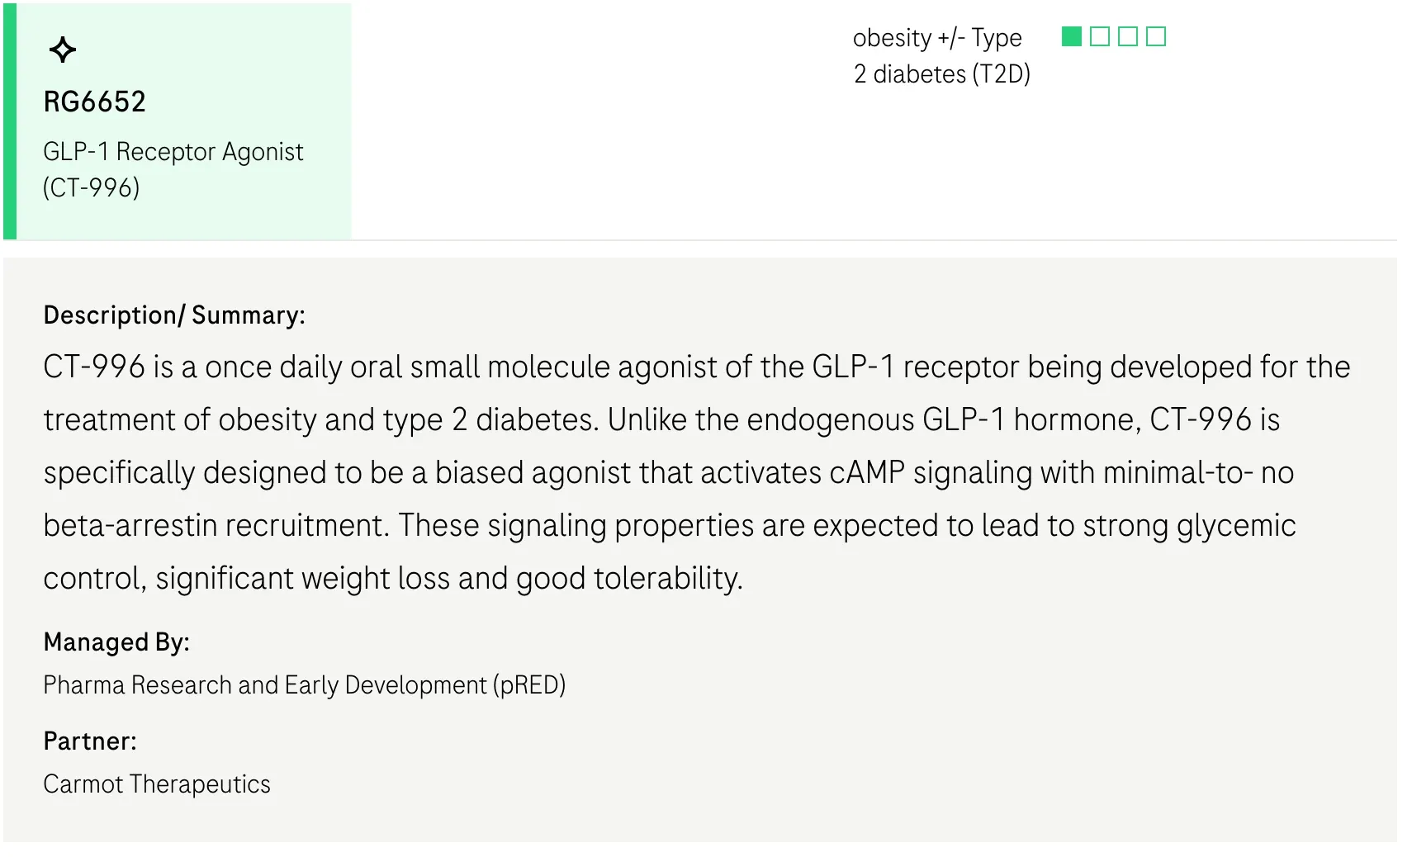This screenshot has width=1412, height=857.
Task: Open the Carmot Therapeutics partner entry
Action: (157, 784)
